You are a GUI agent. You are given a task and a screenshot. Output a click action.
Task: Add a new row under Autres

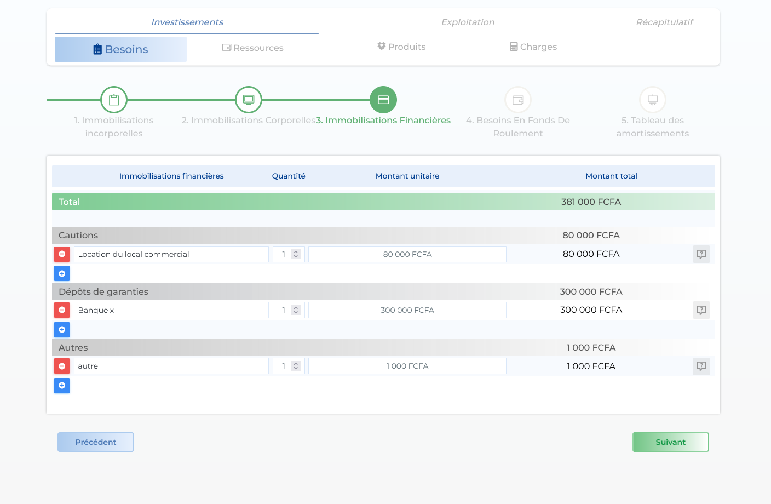(62, 386)
